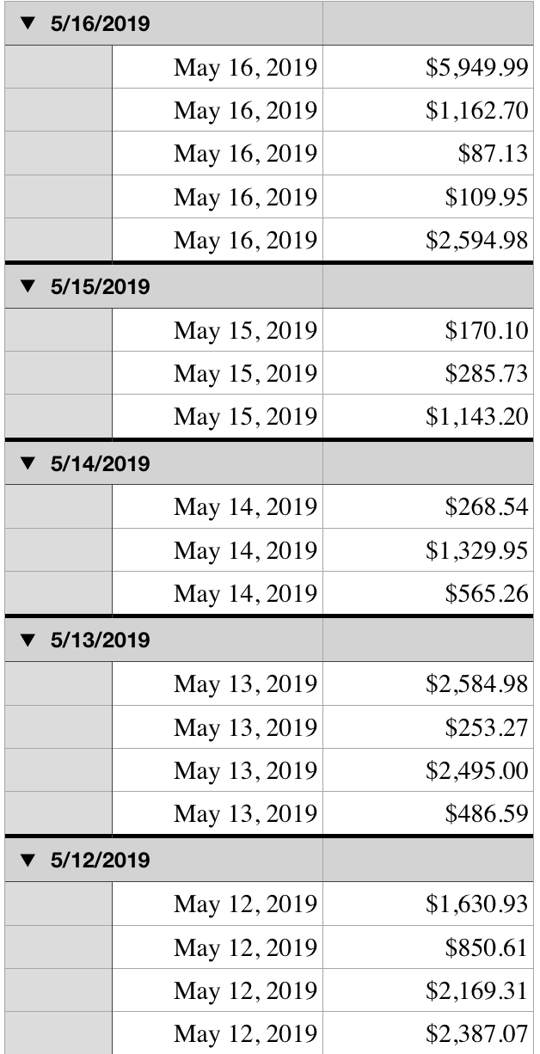Select the $1,162.70 amount cell
The image size is (540, 1054).
[x=428, y=111]
